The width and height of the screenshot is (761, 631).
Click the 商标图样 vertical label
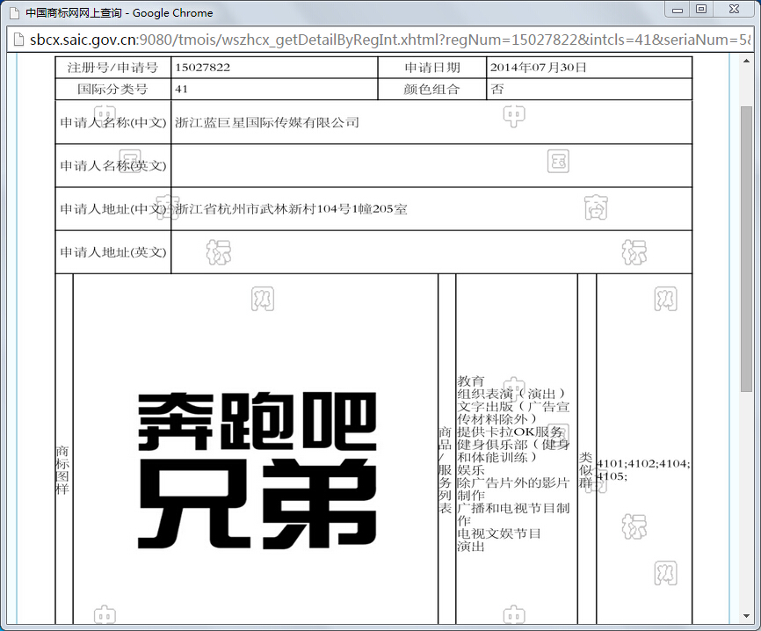pos(62,470)
